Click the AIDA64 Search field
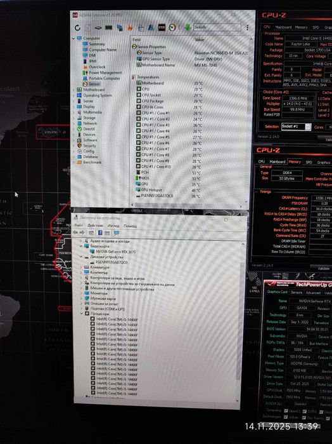The height and width of the screenshot is (444, 332). [217, 27]
